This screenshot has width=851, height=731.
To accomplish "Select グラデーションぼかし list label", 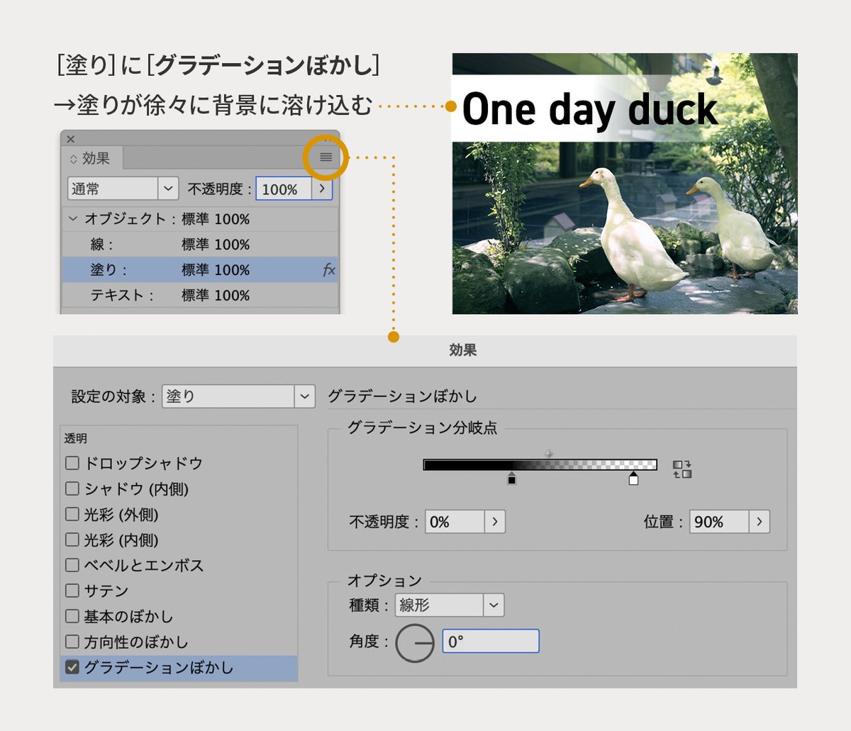I will 159,667.
